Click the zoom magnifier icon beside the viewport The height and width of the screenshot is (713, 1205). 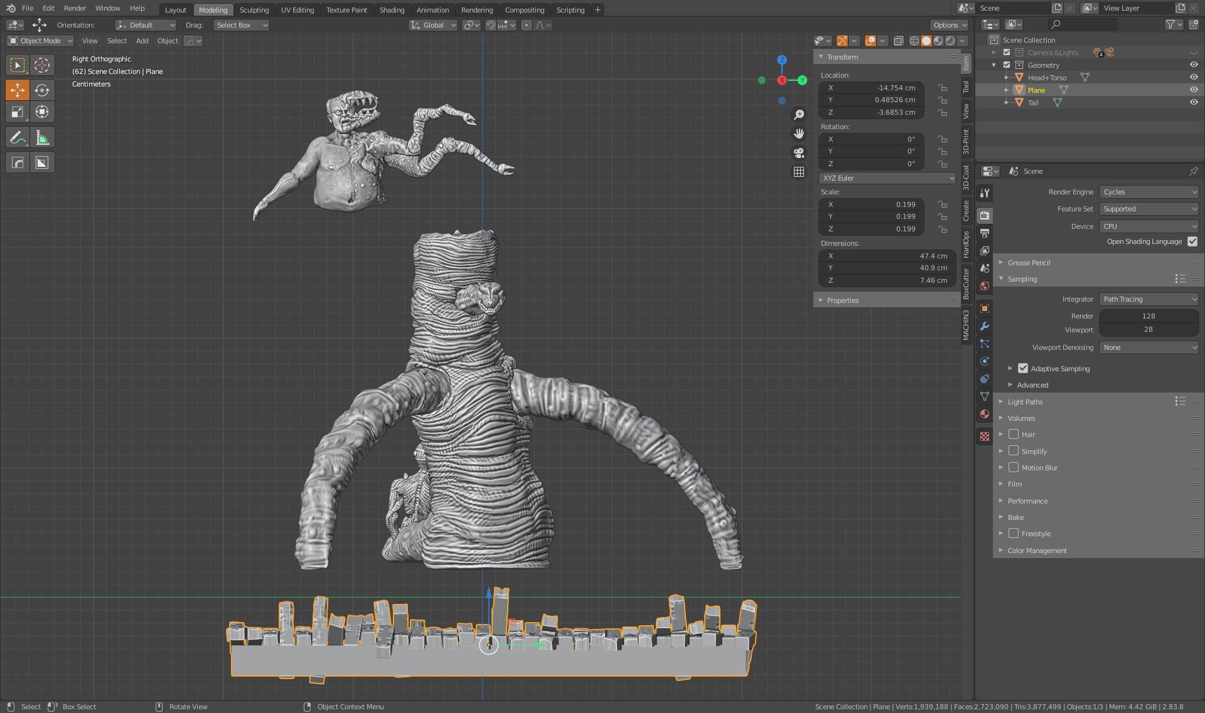click(799, 115)
